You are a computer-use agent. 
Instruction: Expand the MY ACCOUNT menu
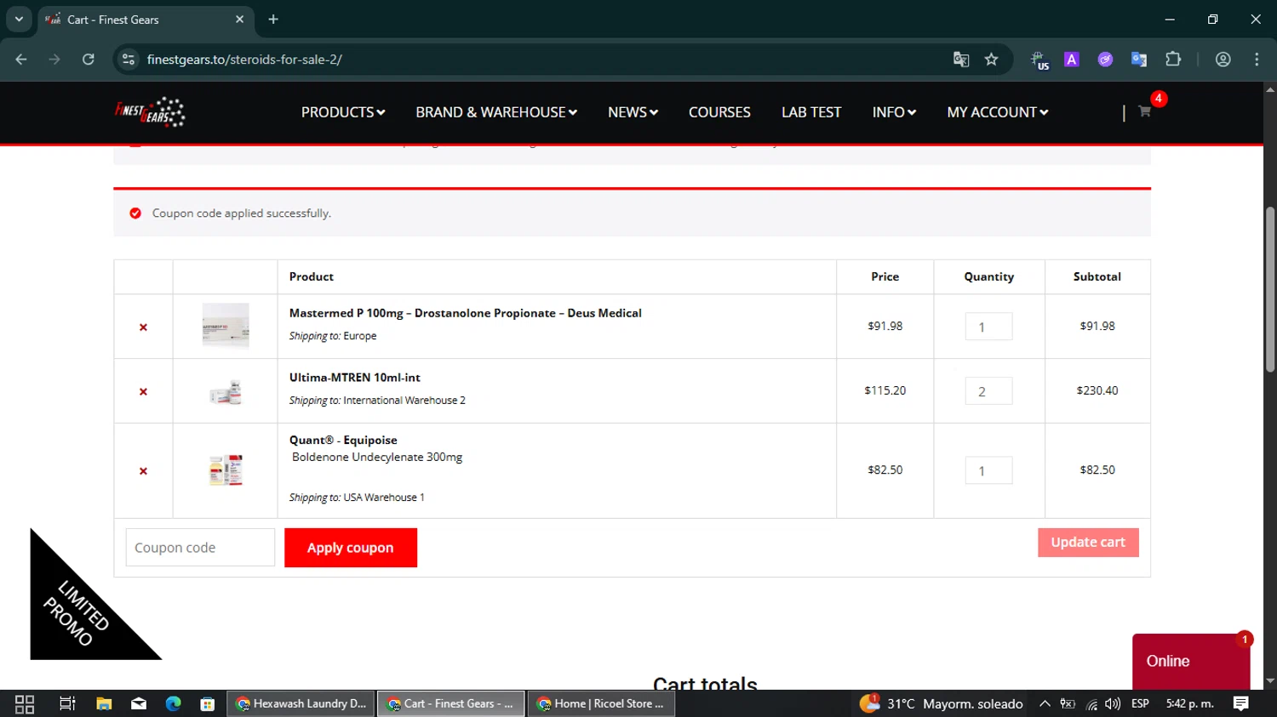click(998, 112)
